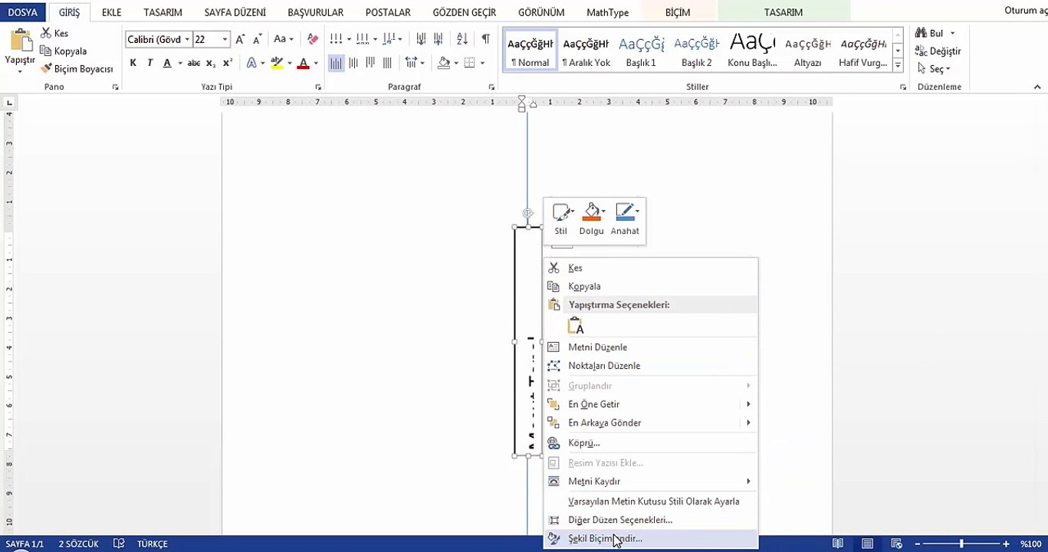The height and width of the screenshot is (552, 1048).
Task: Open the SAYFA DÜZENİ ribbon tab
Action: (x=235, y=12)
